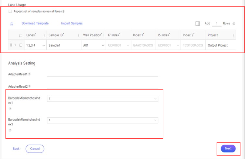This screenshot has height=159, width=245.
Task: Click help icon next to Repeat samples
Action: (x=64, y=12)
